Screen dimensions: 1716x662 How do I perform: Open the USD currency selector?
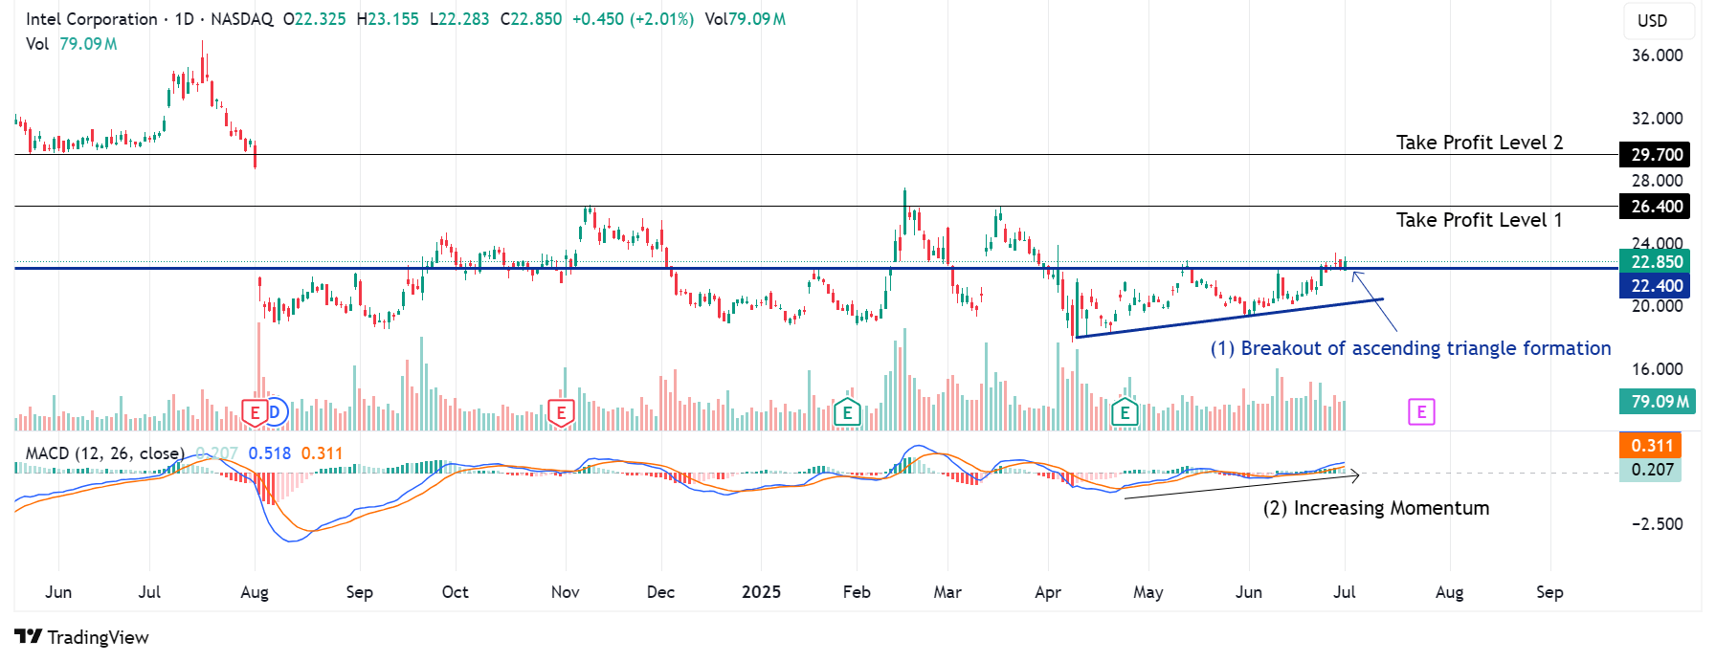click(x=1660, y=21)
